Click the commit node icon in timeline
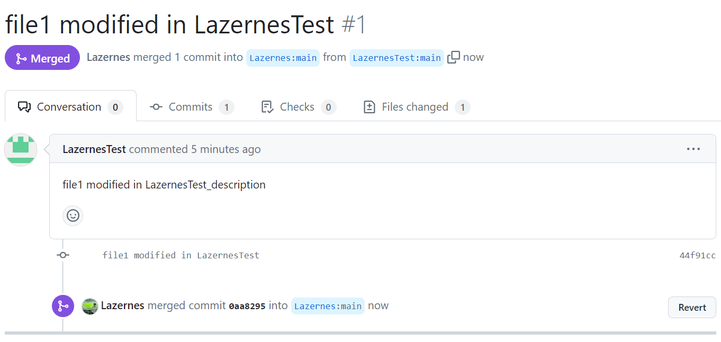Viewport: 721px width, 342px height. point(63,255)
